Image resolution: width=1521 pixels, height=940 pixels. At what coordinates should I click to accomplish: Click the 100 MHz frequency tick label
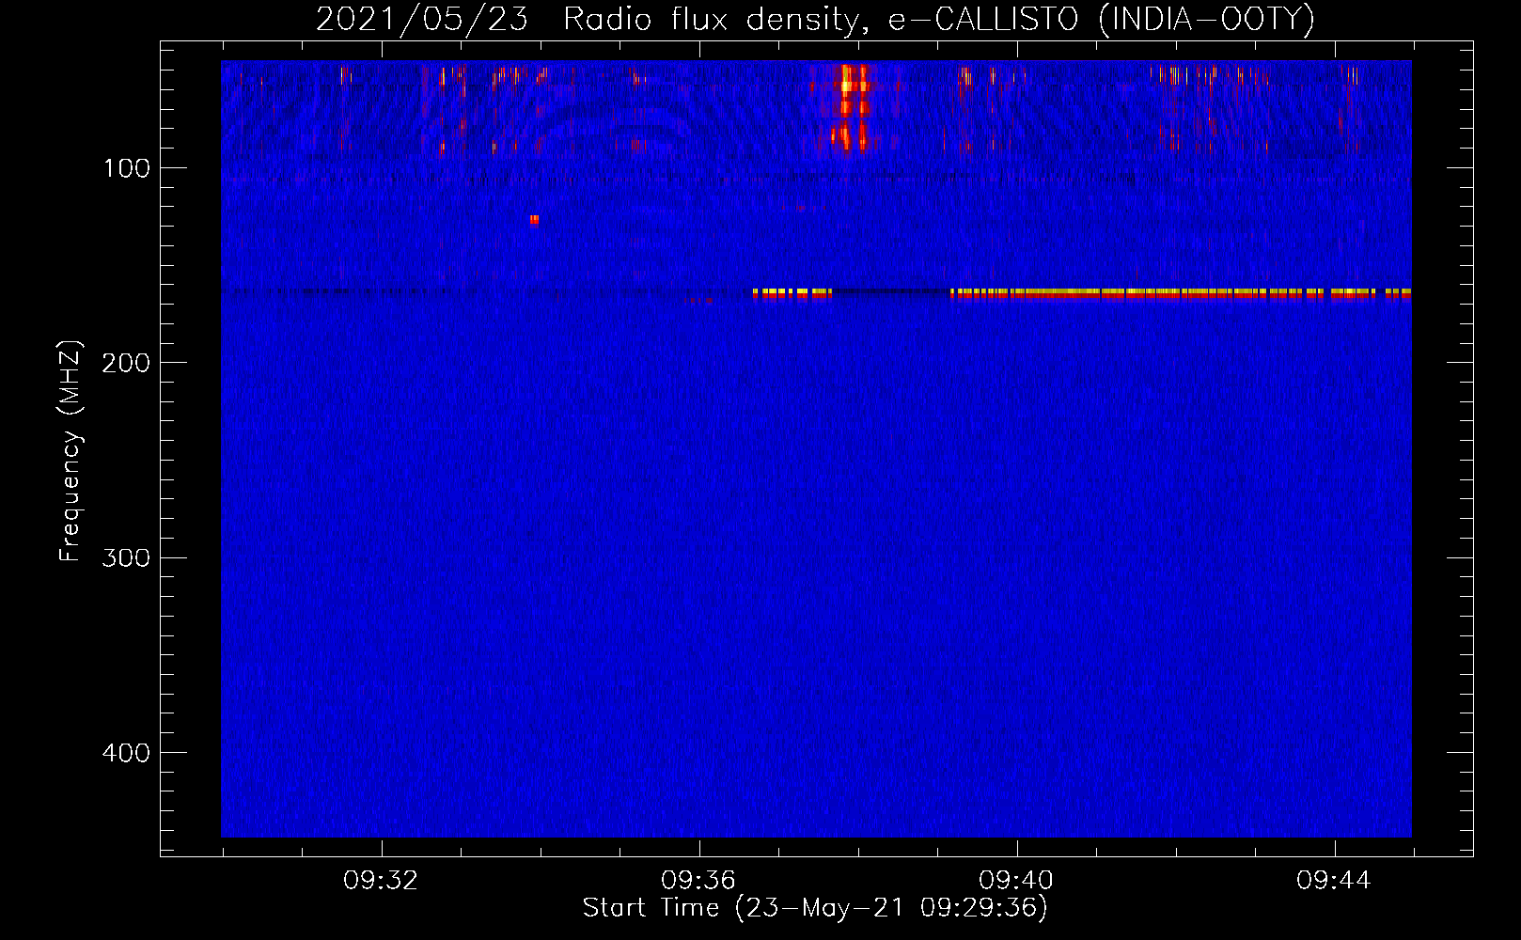127,168
